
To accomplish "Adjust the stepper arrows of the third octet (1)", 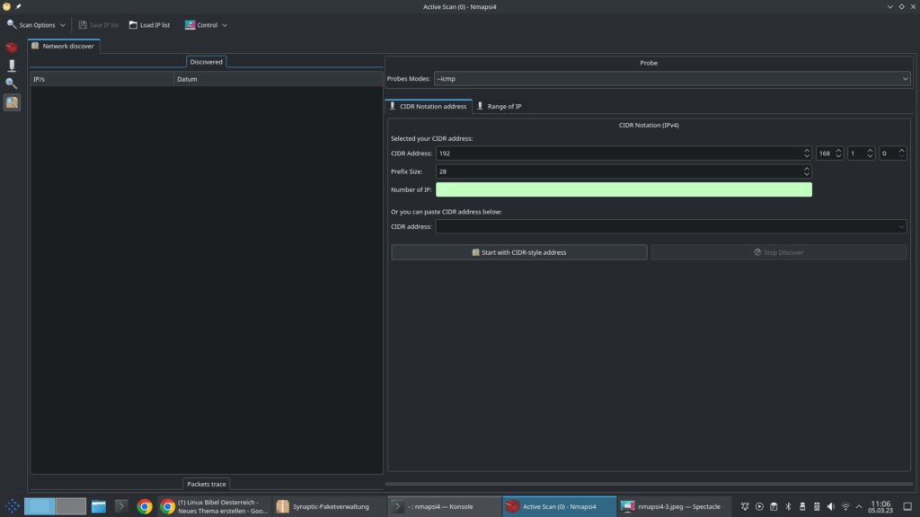I will click(x=870, y=153).
